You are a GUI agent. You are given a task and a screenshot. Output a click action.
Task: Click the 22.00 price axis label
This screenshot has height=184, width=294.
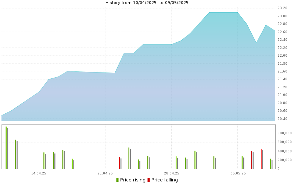click(x=282, y=56)
